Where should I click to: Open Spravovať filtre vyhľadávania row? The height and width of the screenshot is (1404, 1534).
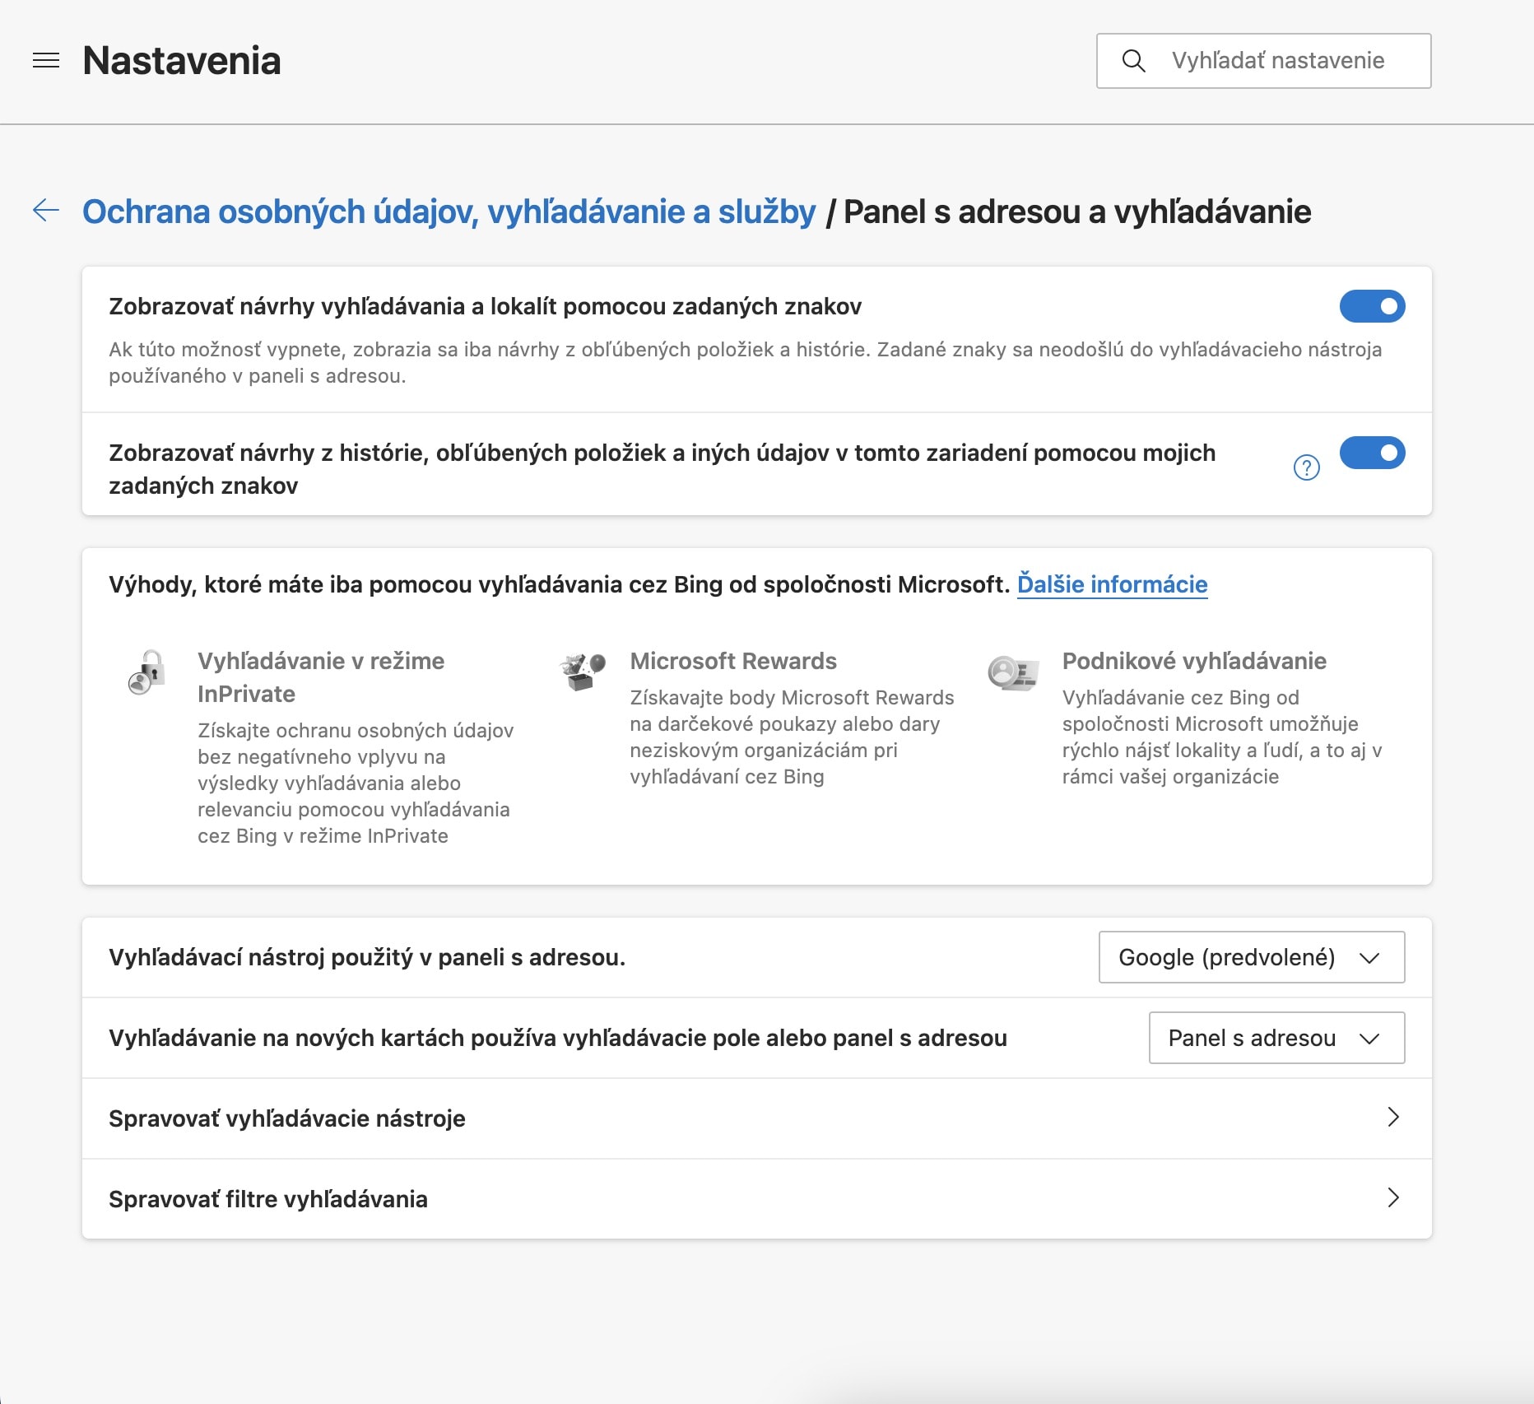[757, 1199]
